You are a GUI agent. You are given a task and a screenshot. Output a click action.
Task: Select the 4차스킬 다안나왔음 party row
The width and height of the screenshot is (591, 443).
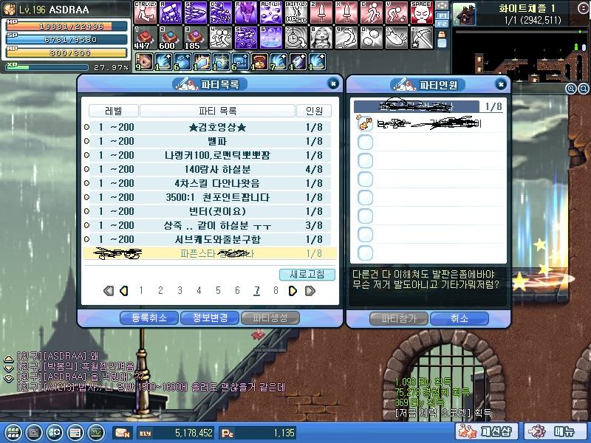point(208,183)
